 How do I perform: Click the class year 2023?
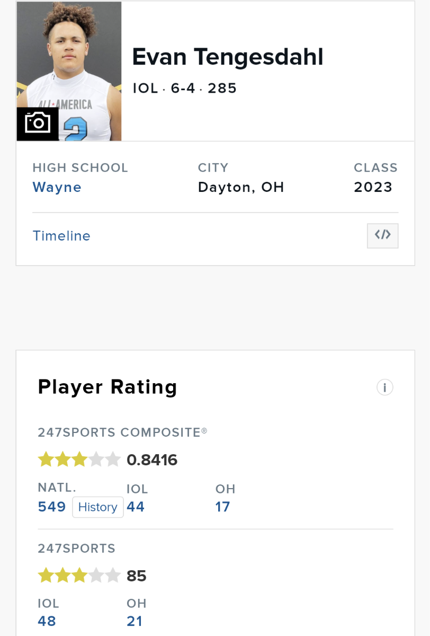(x=373, y=187)
